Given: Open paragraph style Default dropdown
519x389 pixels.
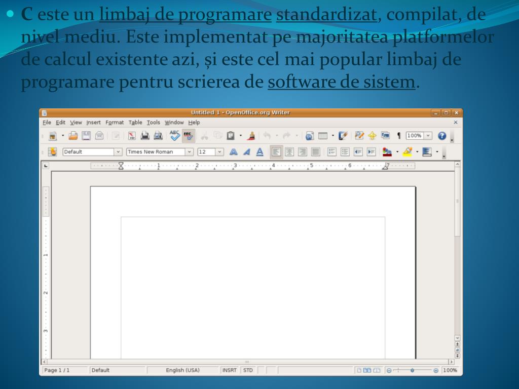Looking at the screenshot, I should (118, 152).
